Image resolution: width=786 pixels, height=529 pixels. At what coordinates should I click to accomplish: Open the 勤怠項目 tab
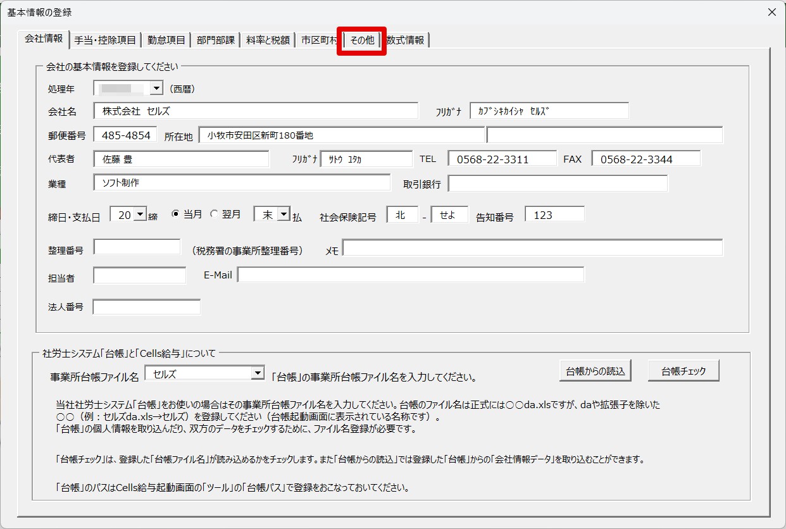tap(166, 40)
